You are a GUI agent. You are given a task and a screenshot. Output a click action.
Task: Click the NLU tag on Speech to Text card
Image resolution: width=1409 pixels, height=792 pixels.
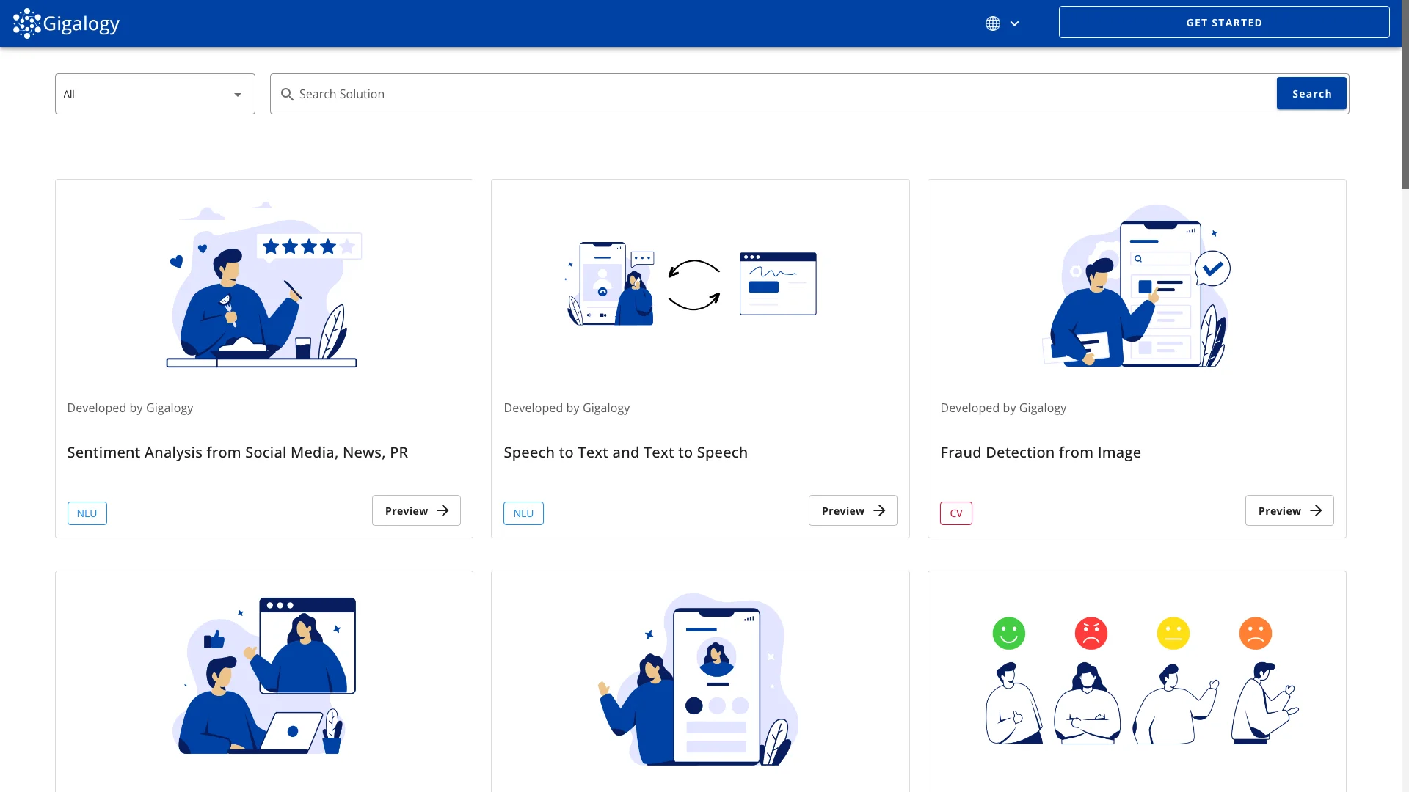click(523, 513)
